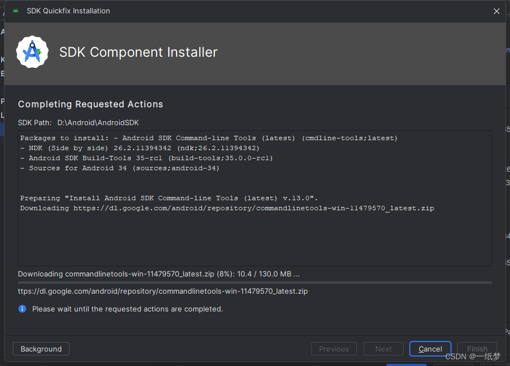This screenshot has height=366, width=510.
Task: Click the Downloading https://dl.google.com log line
Action: 227,209
